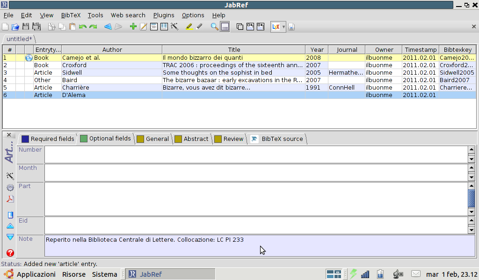The height and width of the screenshot is (280, 479).
Task: Redo the action with the green redo arrow
Action: [93, 27]
